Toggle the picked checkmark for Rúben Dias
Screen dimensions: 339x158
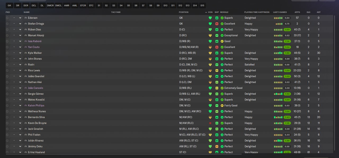click(7, 30)
